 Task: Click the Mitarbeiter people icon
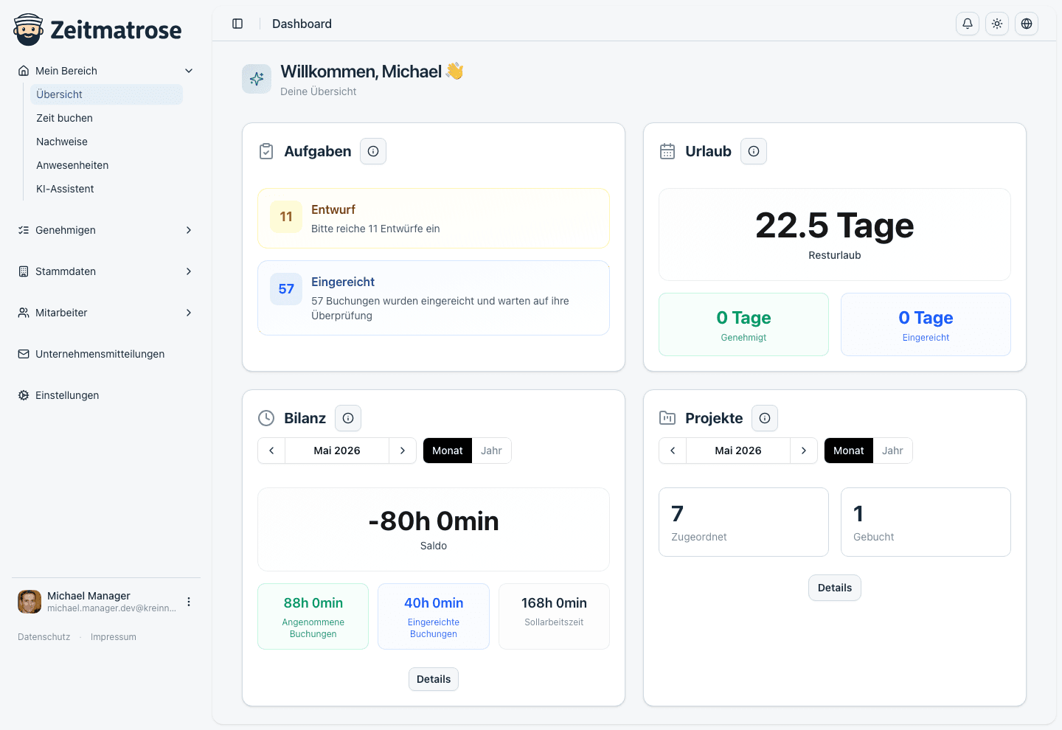pos(24,313)
